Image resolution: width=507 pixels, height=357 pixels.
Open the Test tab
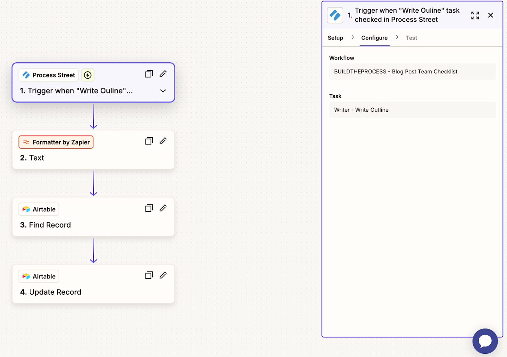click(411, 38)
